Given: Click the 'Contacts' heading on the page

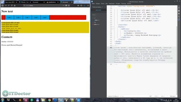Looking at the screenshot, I should 7,37.
